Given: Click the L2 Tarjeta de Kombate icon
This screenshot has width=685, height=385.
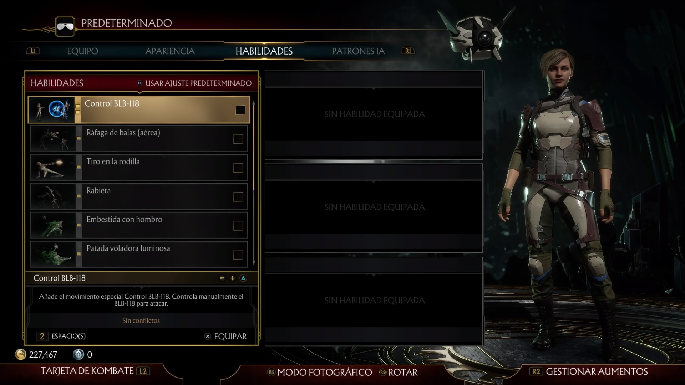Looking at the screenshot, I should (143, 371).
